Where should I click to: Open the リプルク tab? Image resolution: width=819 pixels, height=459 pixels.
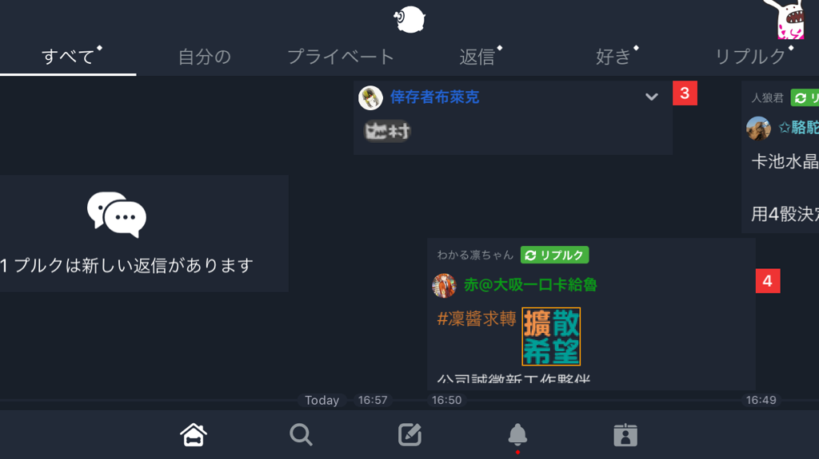[750, 57]
